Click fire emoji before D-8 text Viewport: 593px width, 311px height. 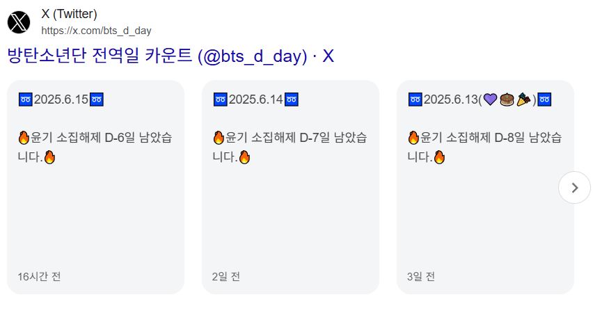pos(413,138)
